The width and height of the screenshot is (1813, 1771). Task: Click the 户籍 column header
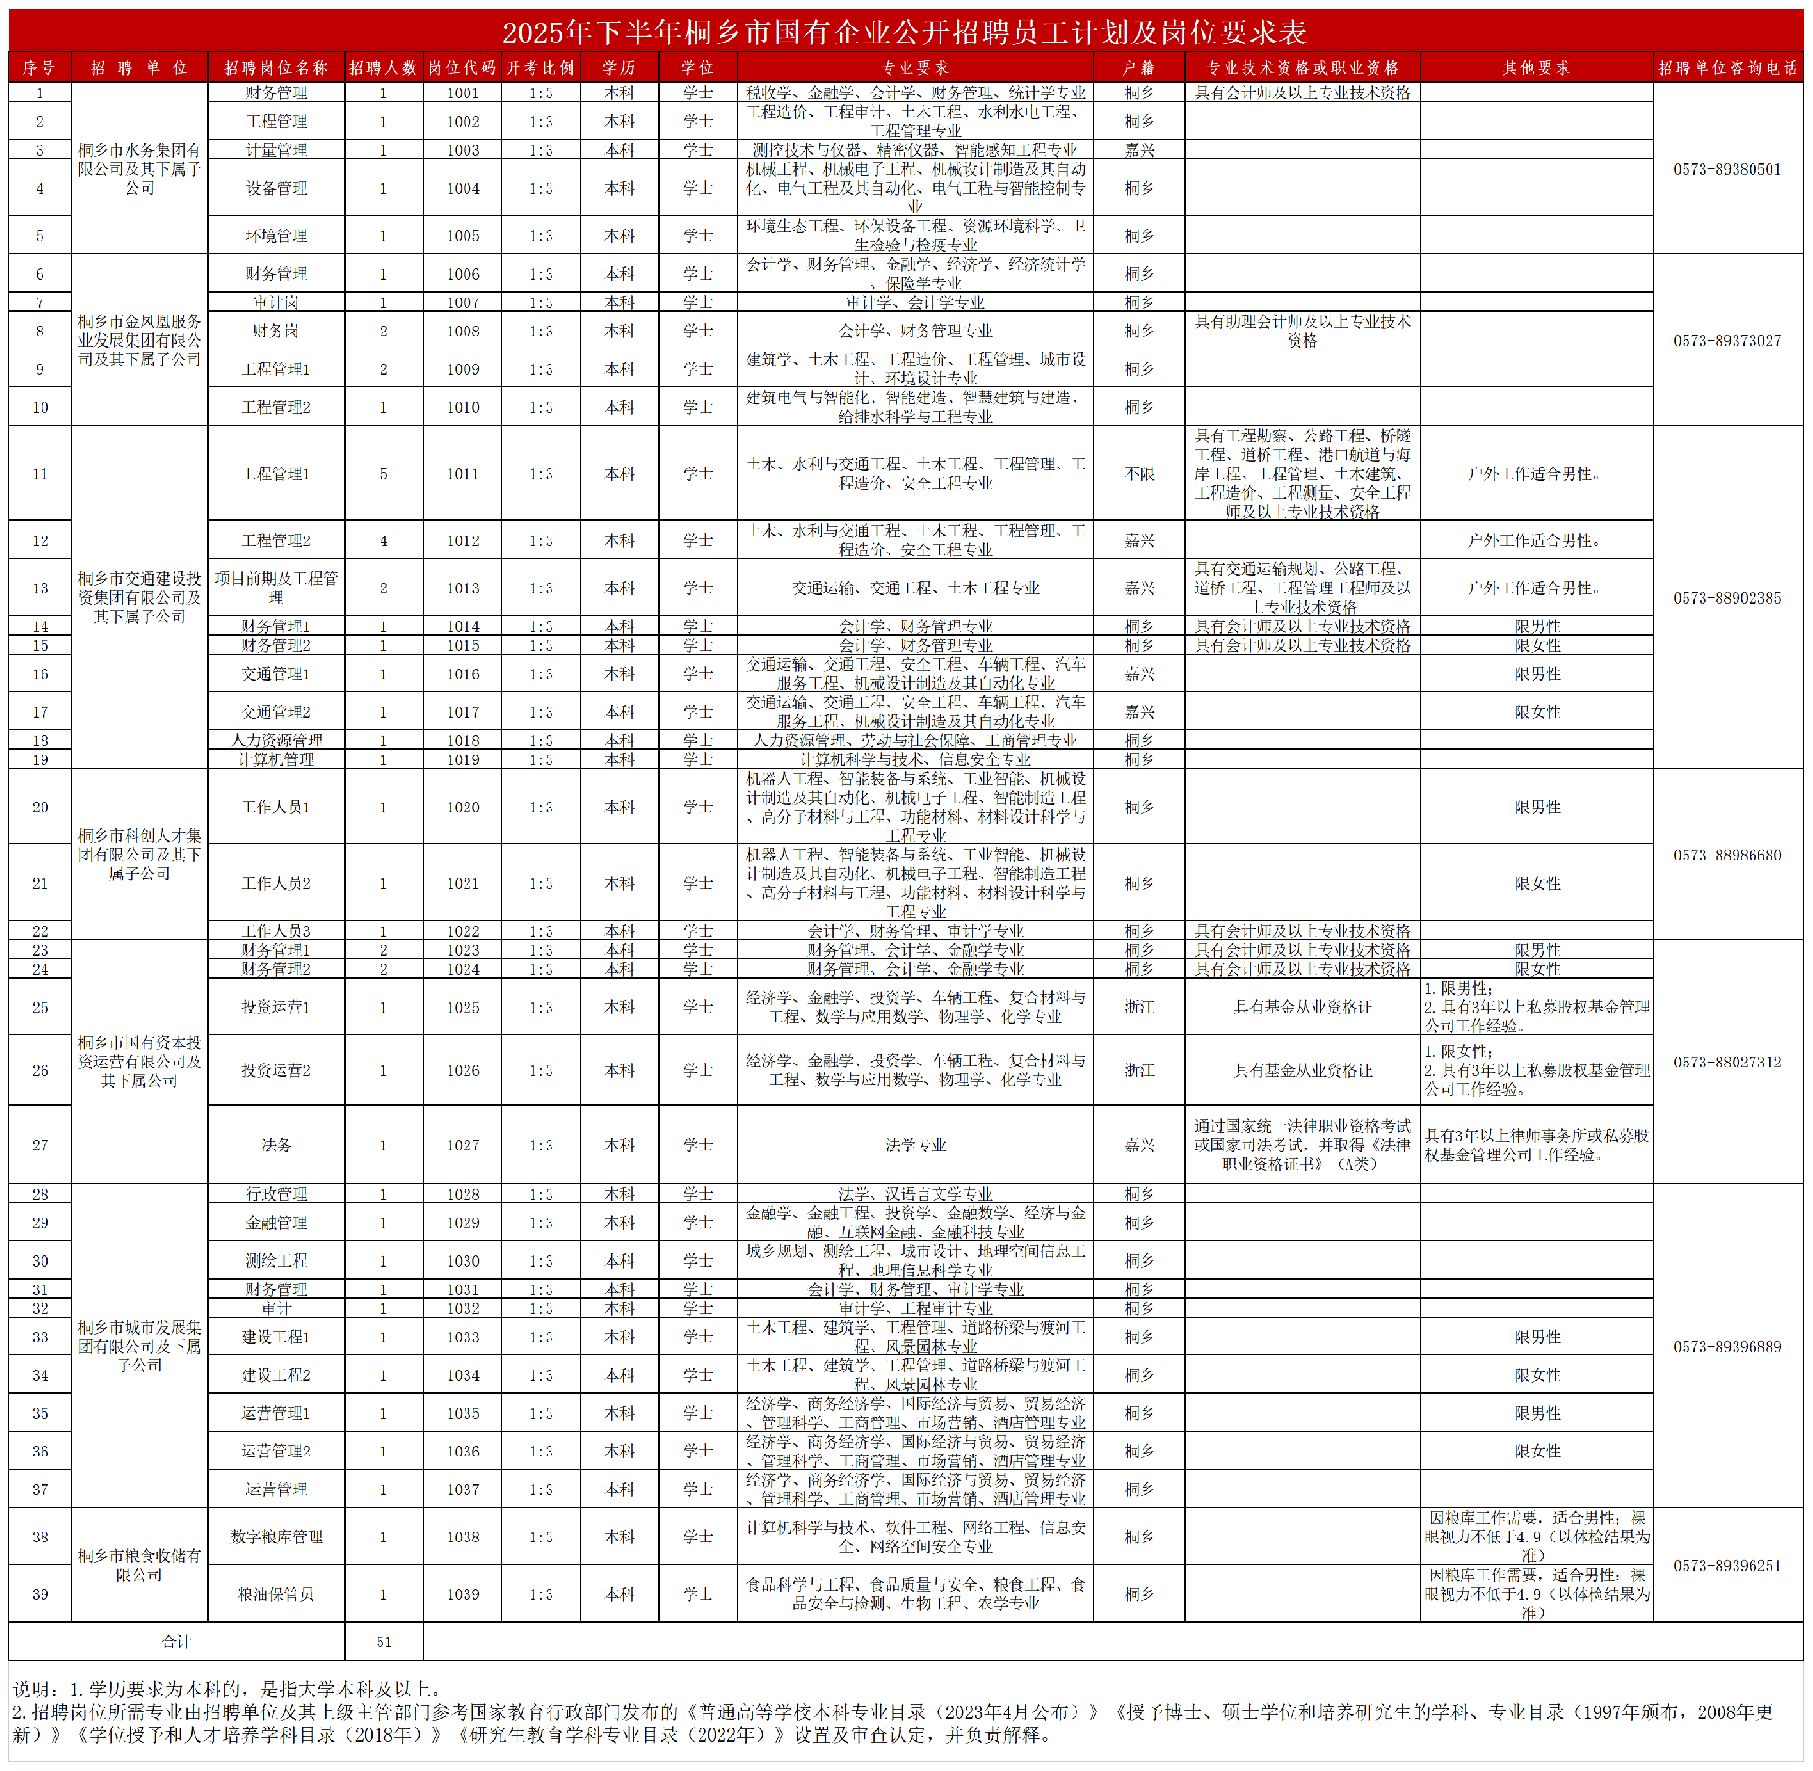pos(1139,68)
